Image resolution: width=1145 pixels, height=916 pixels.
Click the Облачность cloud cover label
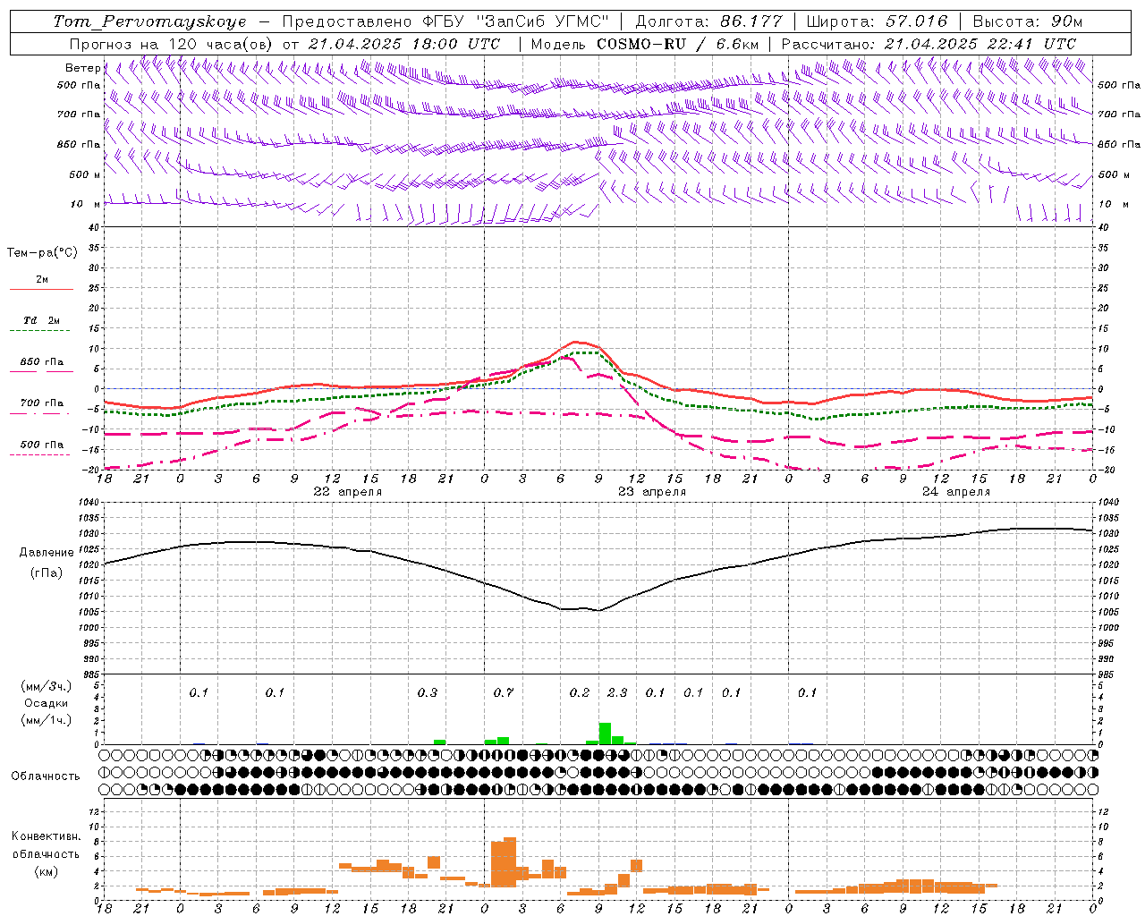46,776
